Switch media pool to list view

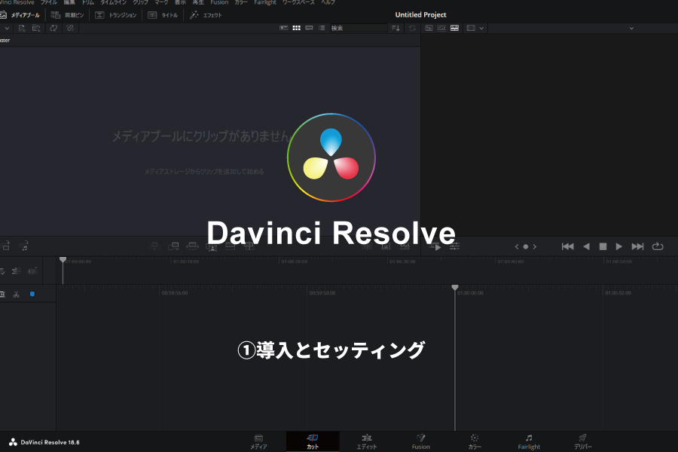322,28
